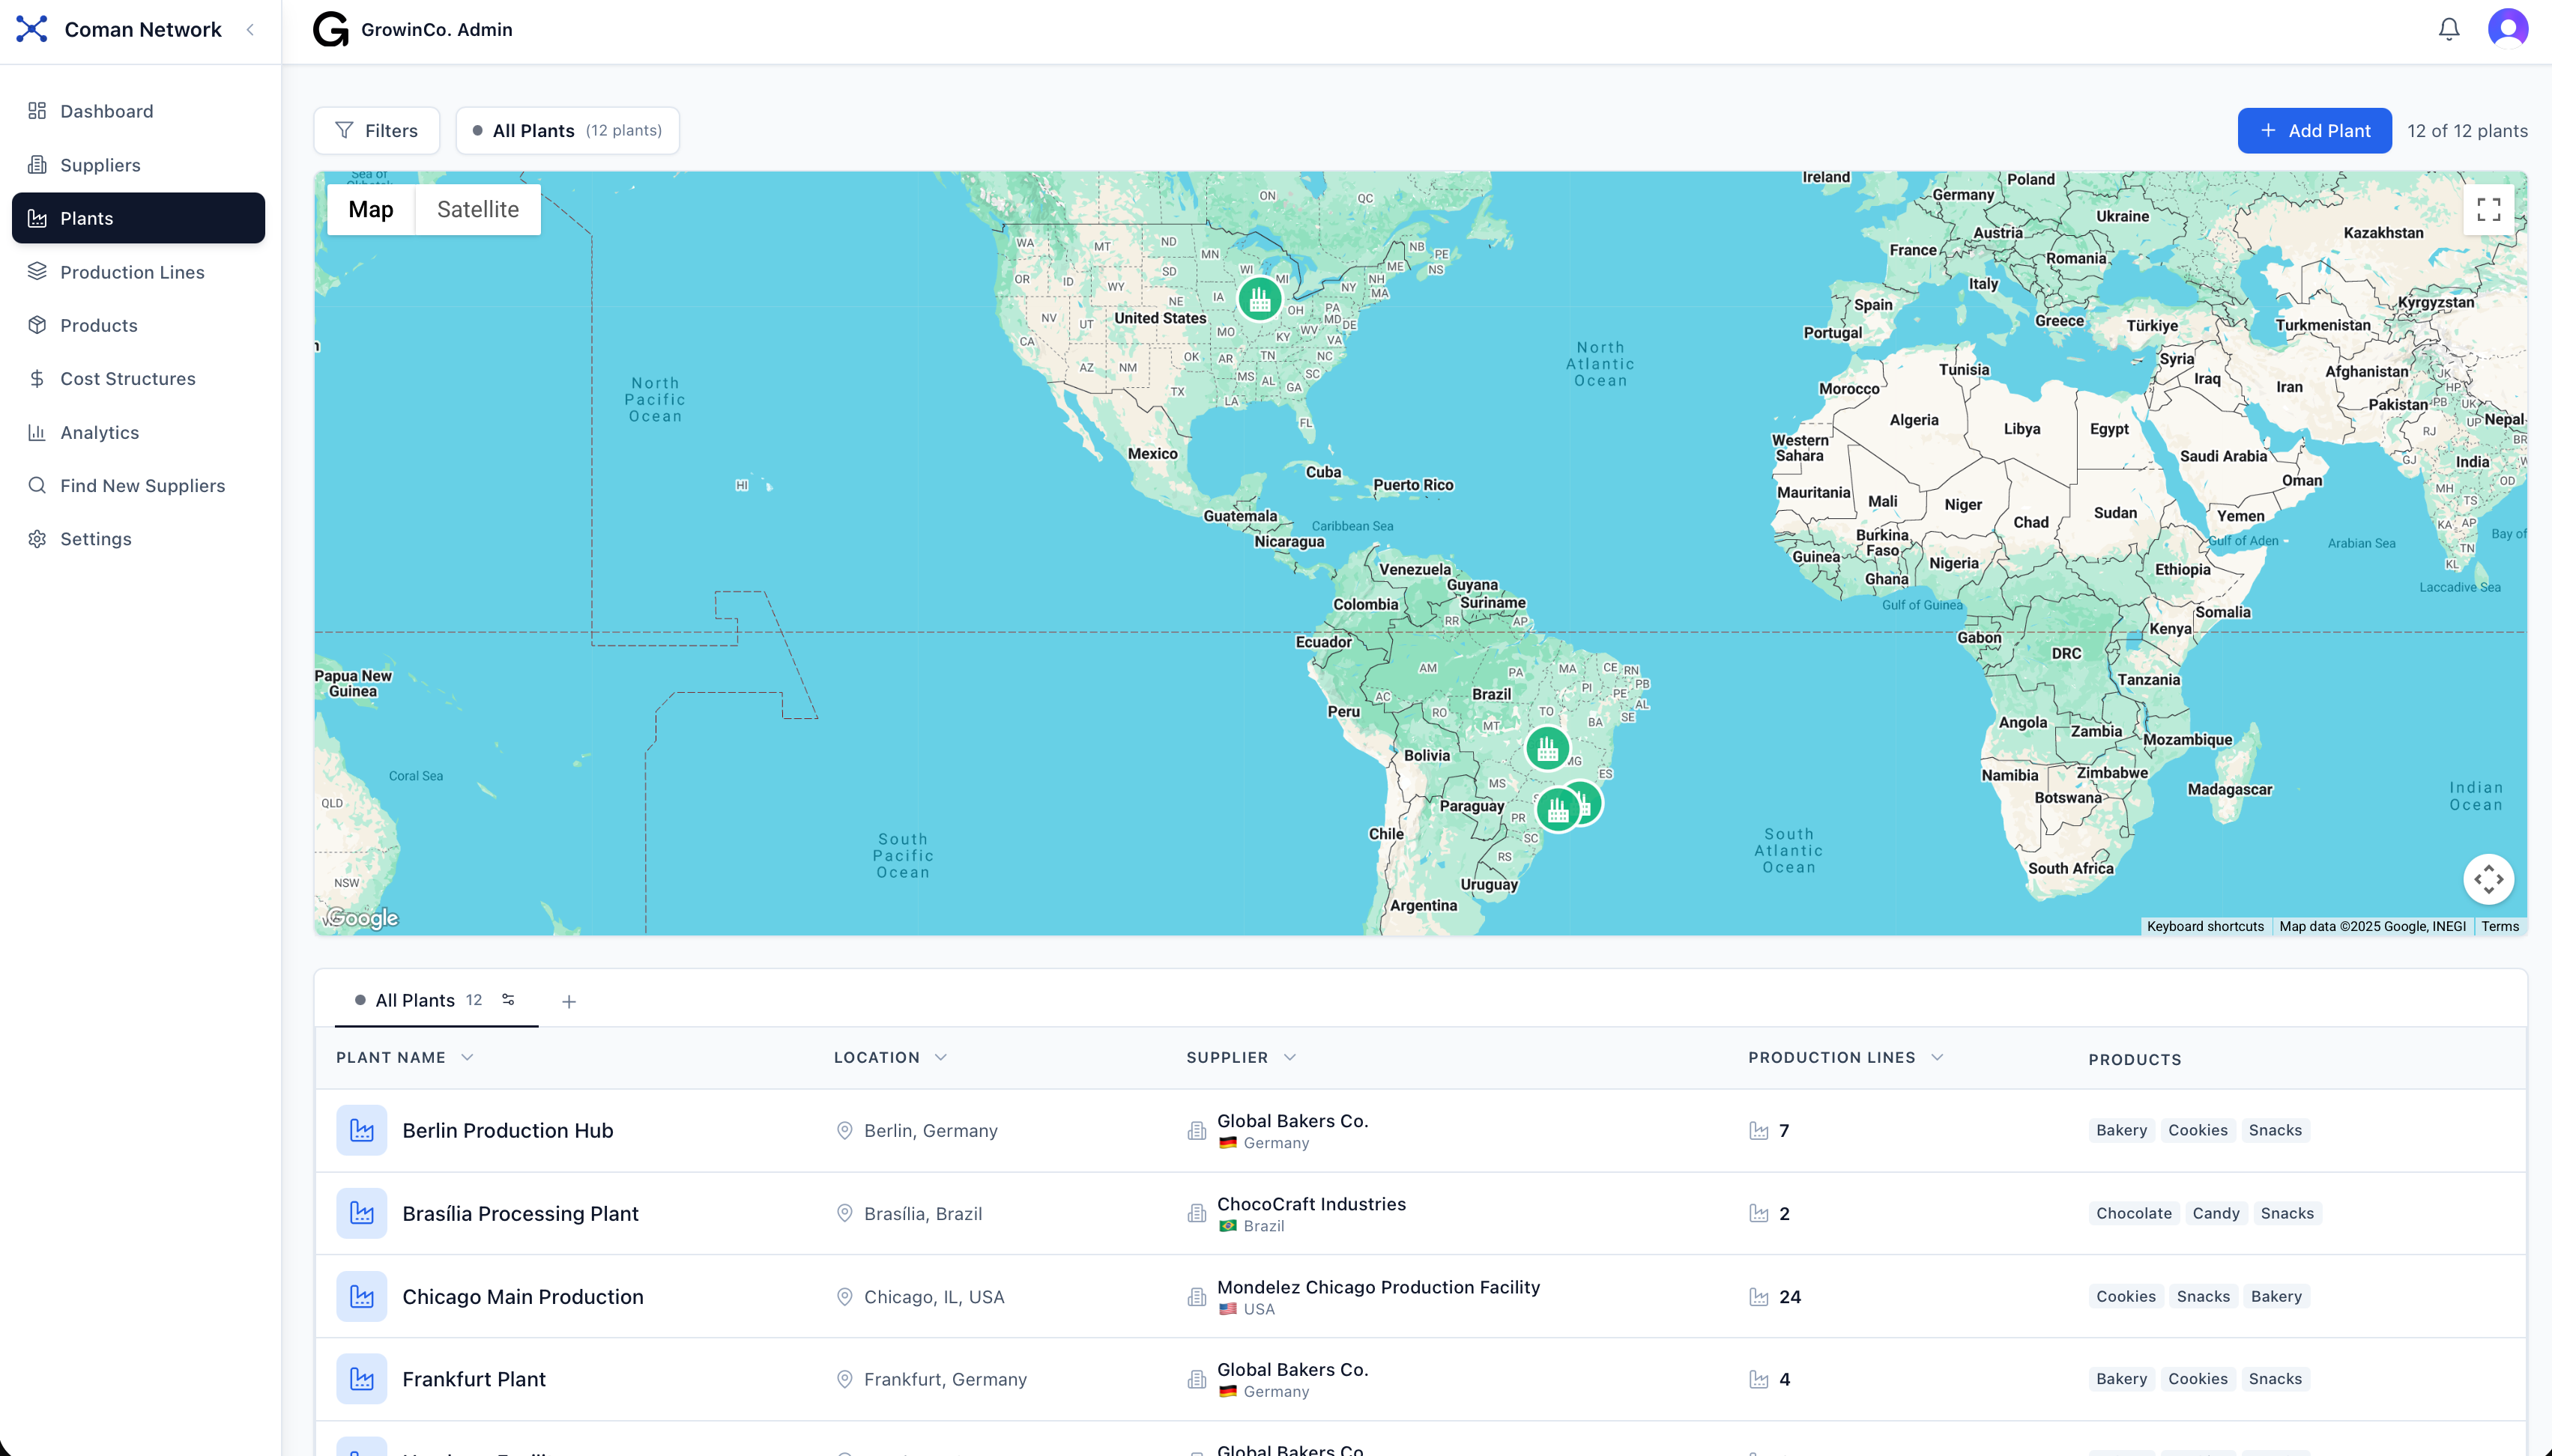Click the Brasília plant map marker
Screen dimensions: 2552x1456
1546,748
